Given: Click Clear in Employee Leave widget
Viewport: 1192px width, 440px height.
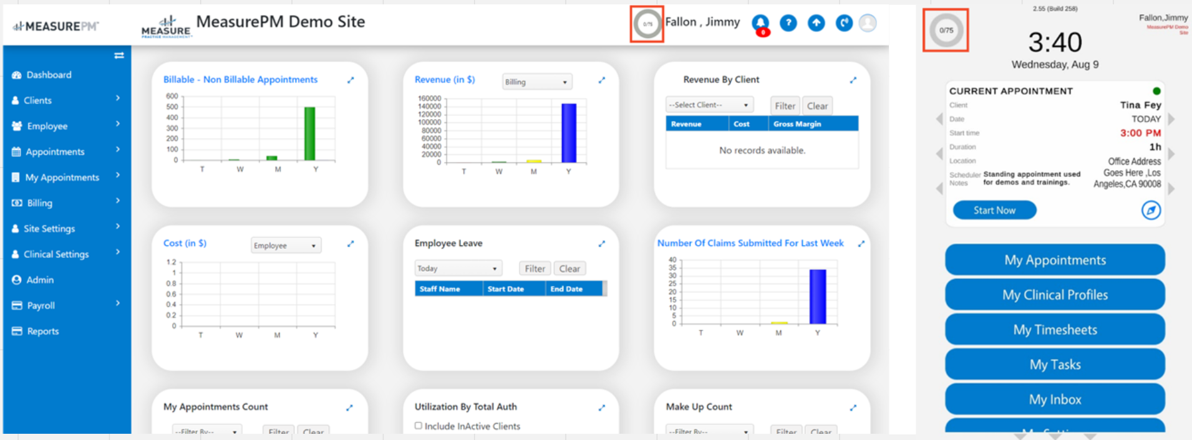Looking at the screenshot, I should tap(569, 269).
